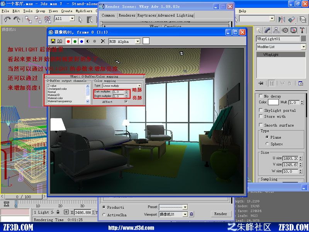Click the Render button
Image resolution: width=309 pixels, height=232 pixels.
coord(221,214)
